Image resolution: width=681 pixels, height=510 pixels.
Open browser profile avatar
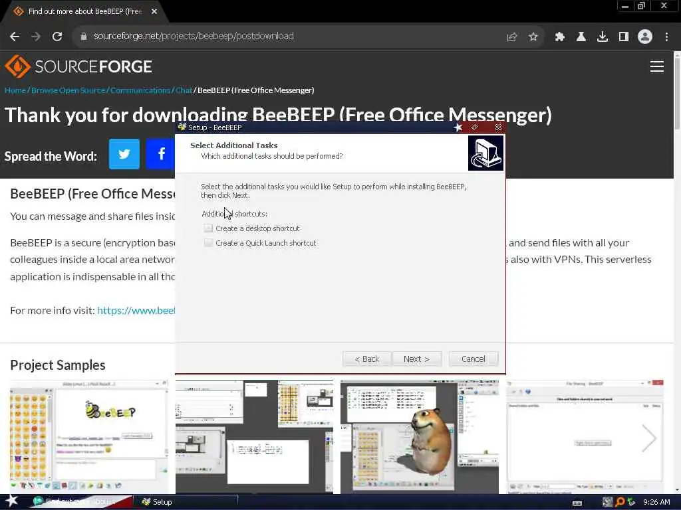644,37
